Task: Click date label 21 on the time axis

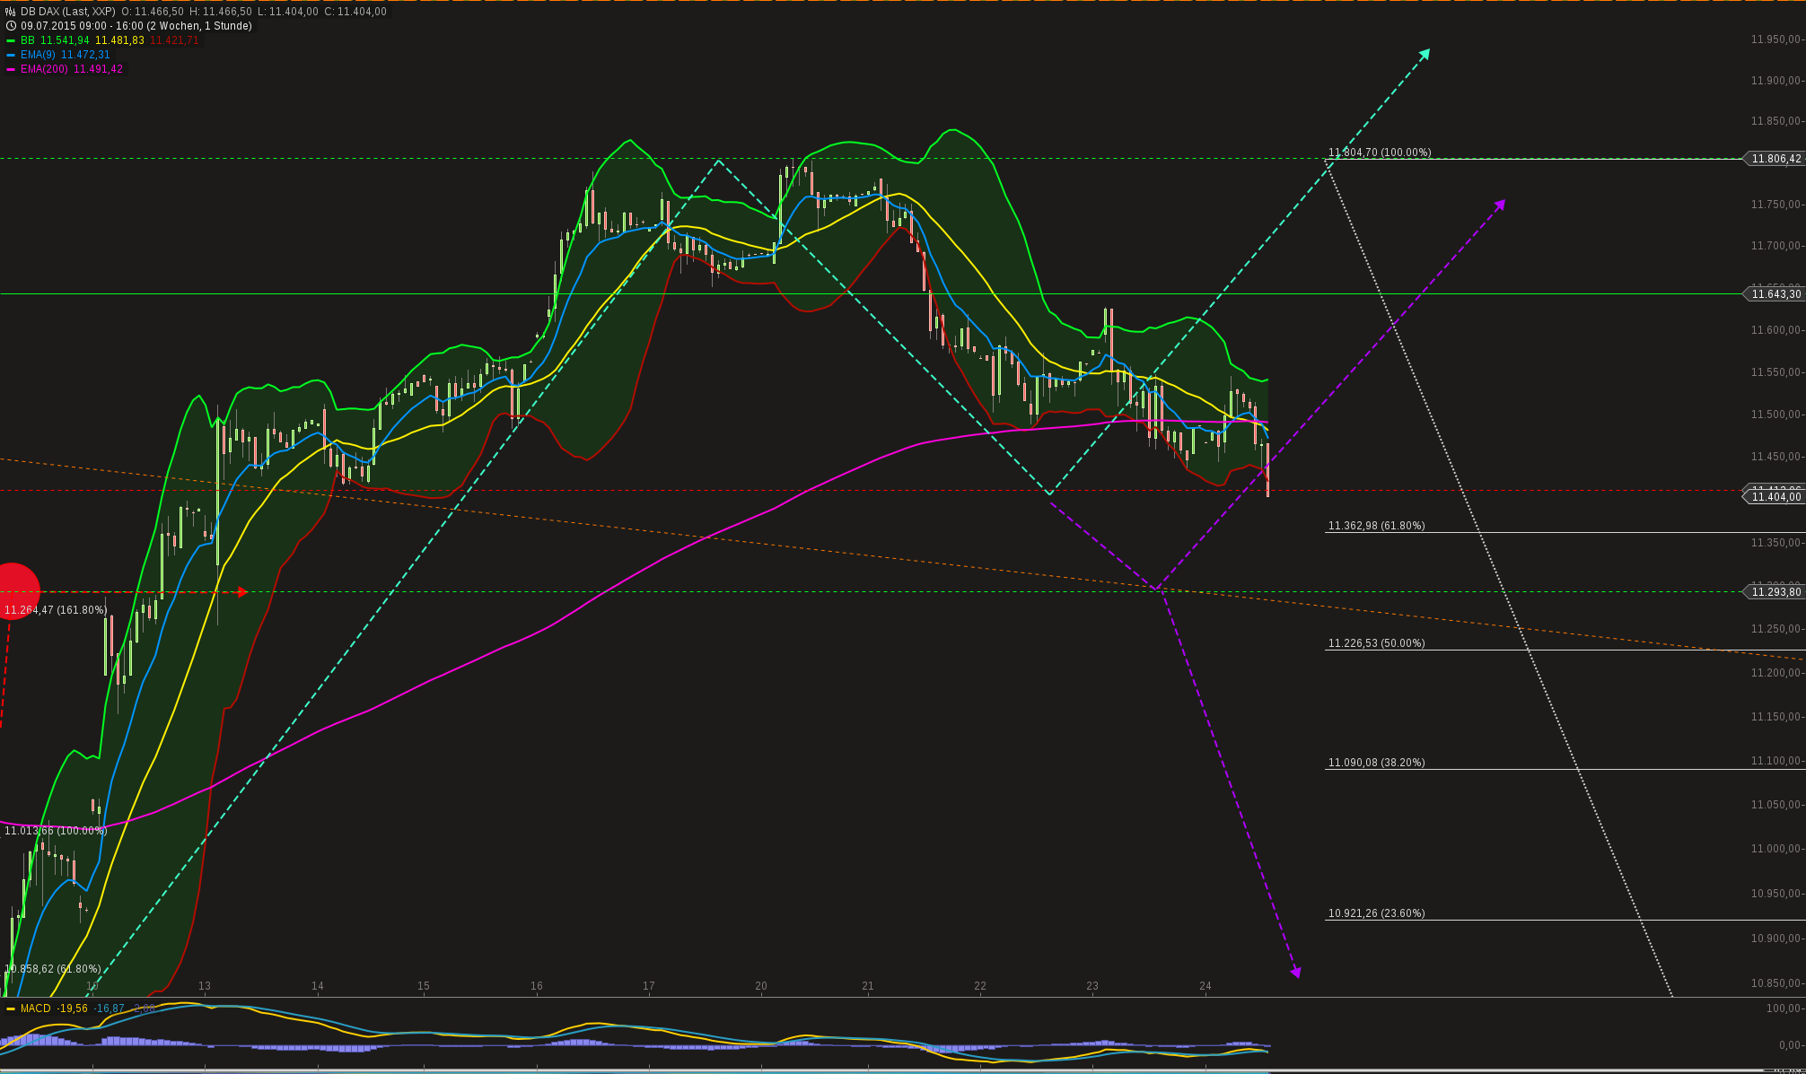Action: tap(868, 986)
